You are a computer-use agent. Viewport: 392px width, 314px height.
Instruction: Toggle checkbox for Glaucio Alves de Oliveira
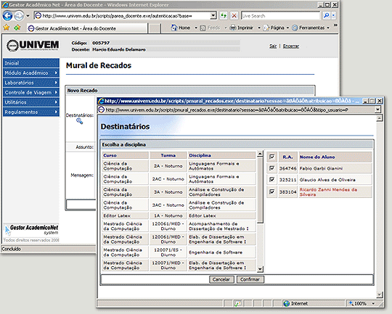(271, 179)
